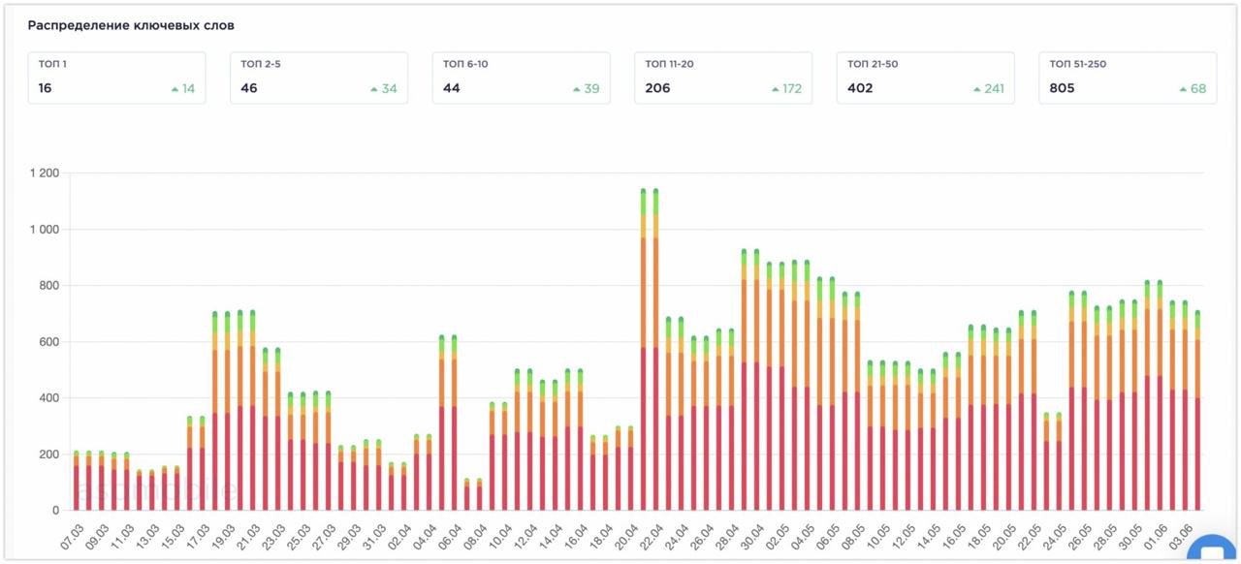Click the growth value 241 in ТОП 21-50
Viewport: 1241px width, 564px height.
993,89
